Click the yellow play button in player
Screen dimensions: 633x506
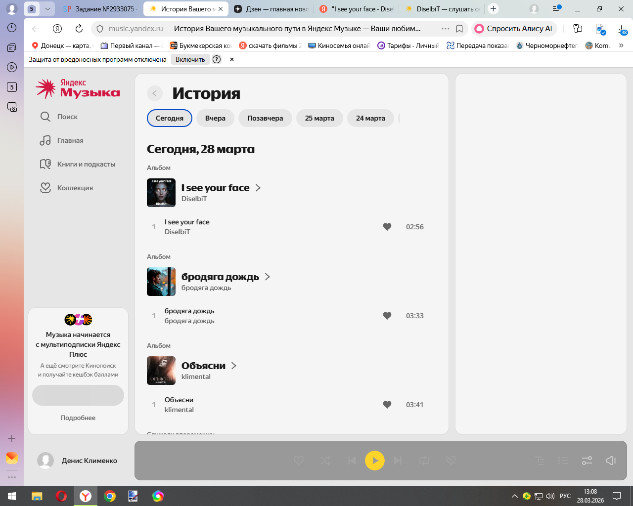[x=375, y=461]
